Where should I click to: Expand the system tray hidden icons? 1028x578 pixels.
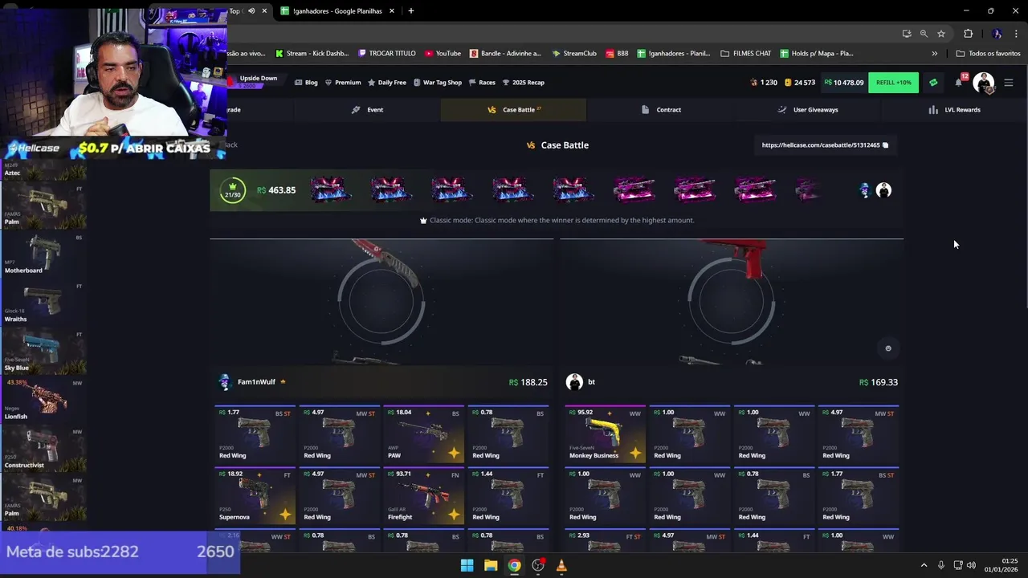[924, 565]
